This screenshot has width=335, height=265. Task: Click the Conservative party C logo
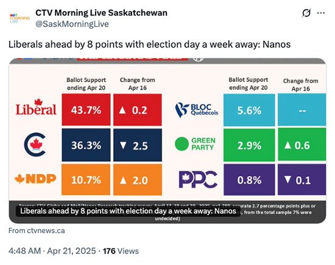point(35,145)
